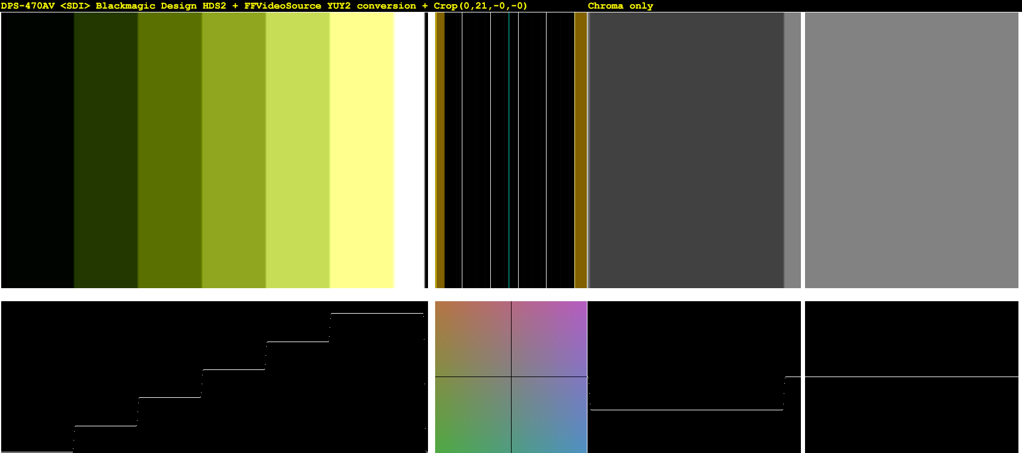Viewport: 1022px width, 453px height.
Task: Click the black bar in the luma ramp
Action: tap(38, 150)
